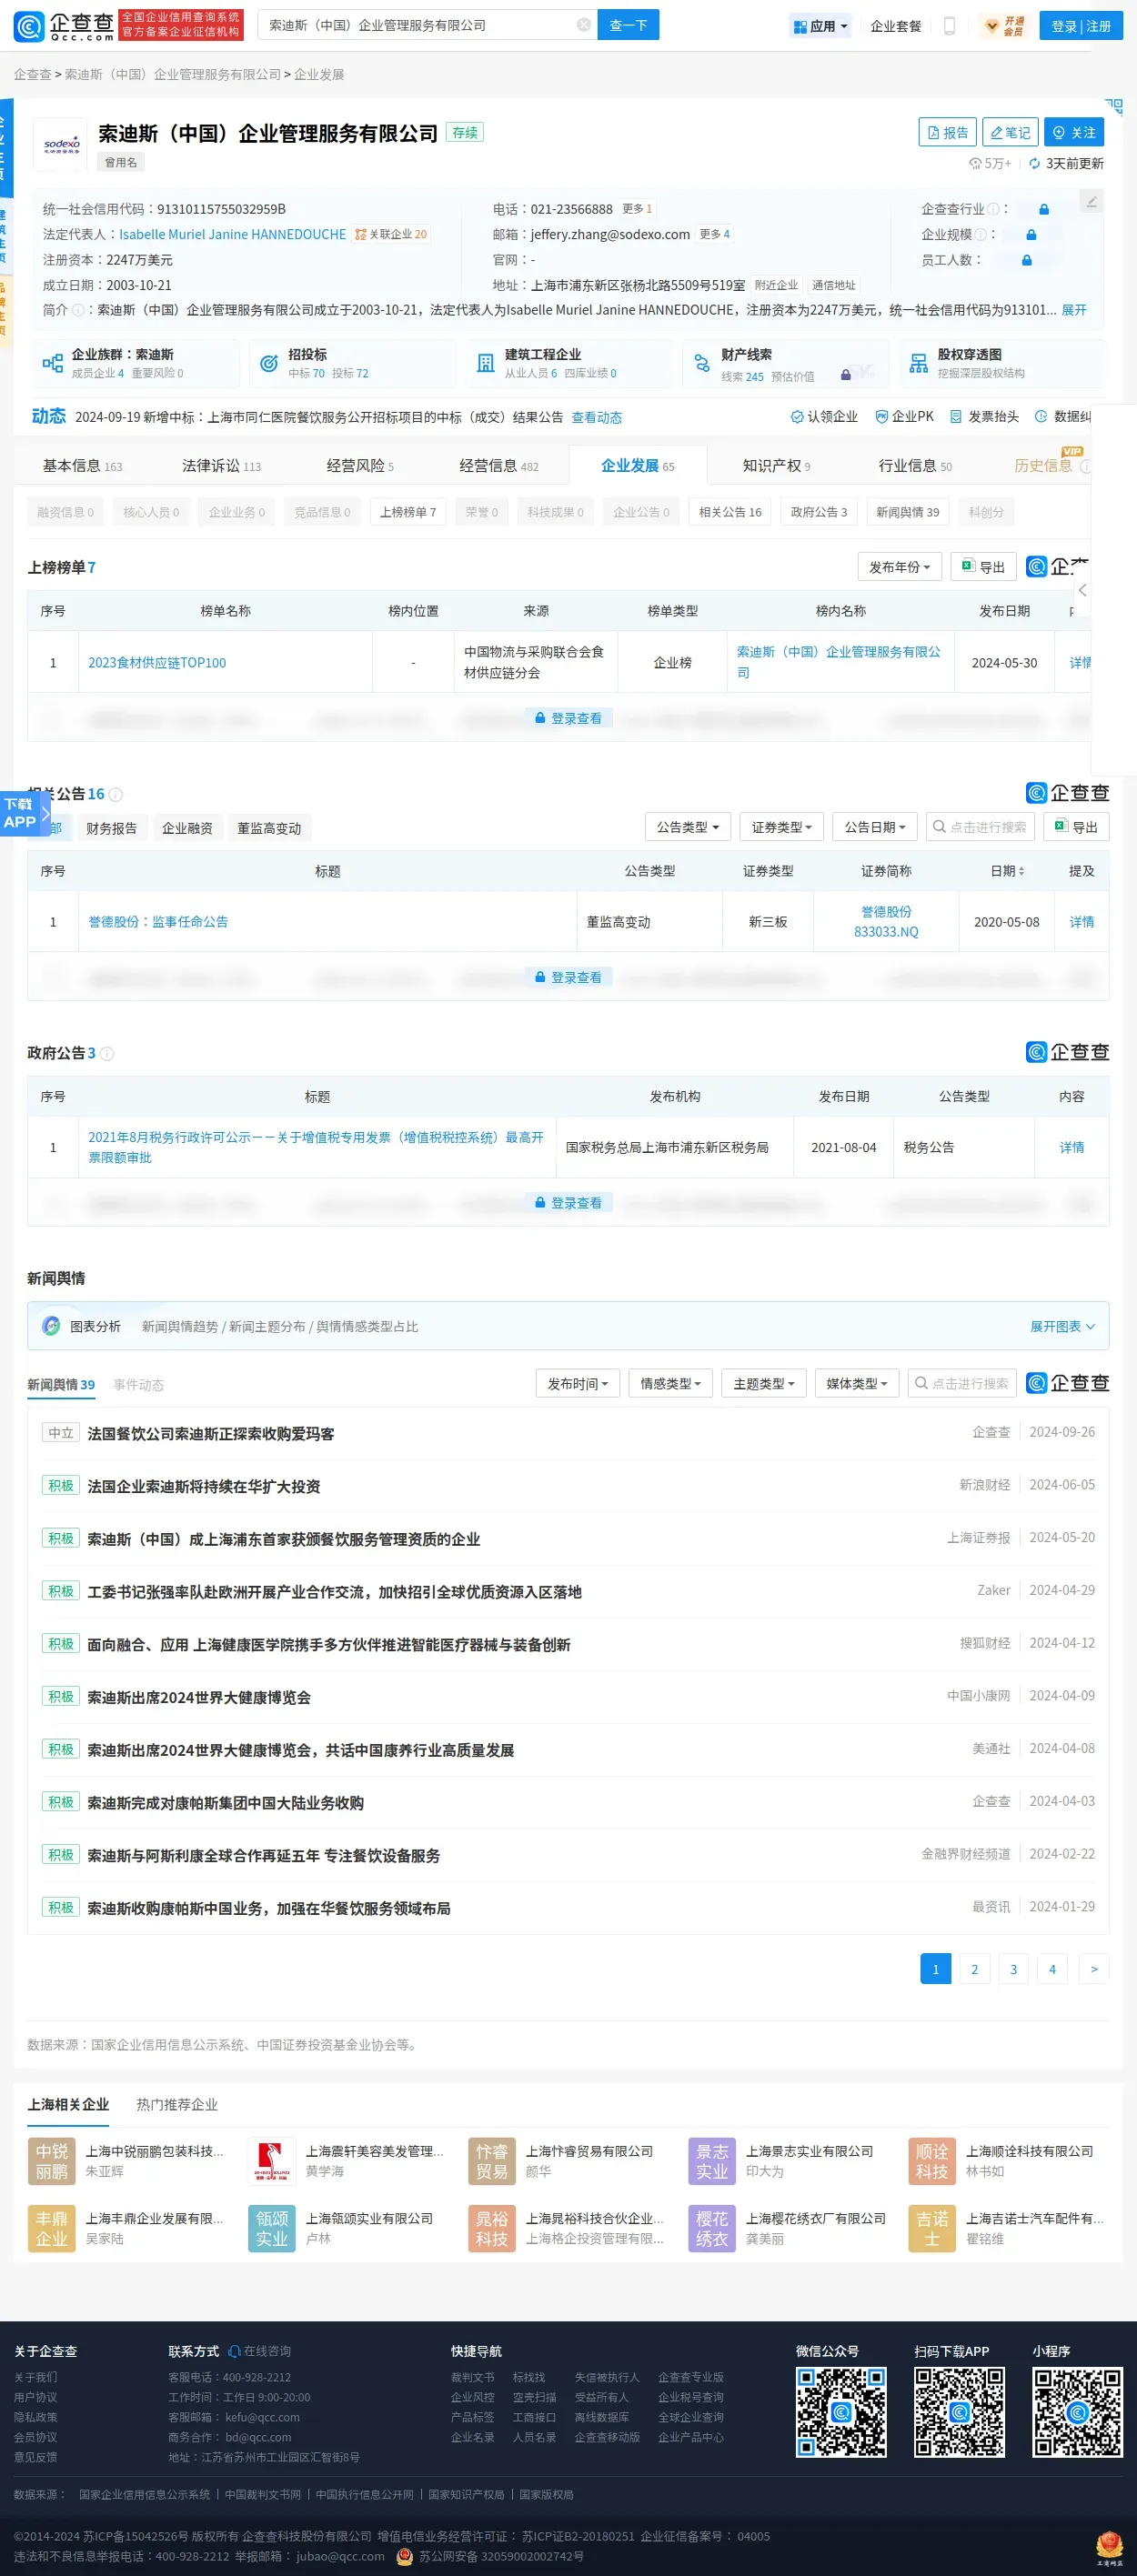Open locked 企业规模 lock icon
The width and height of the screenshot is (1137, 2576).
[1031, 235]
